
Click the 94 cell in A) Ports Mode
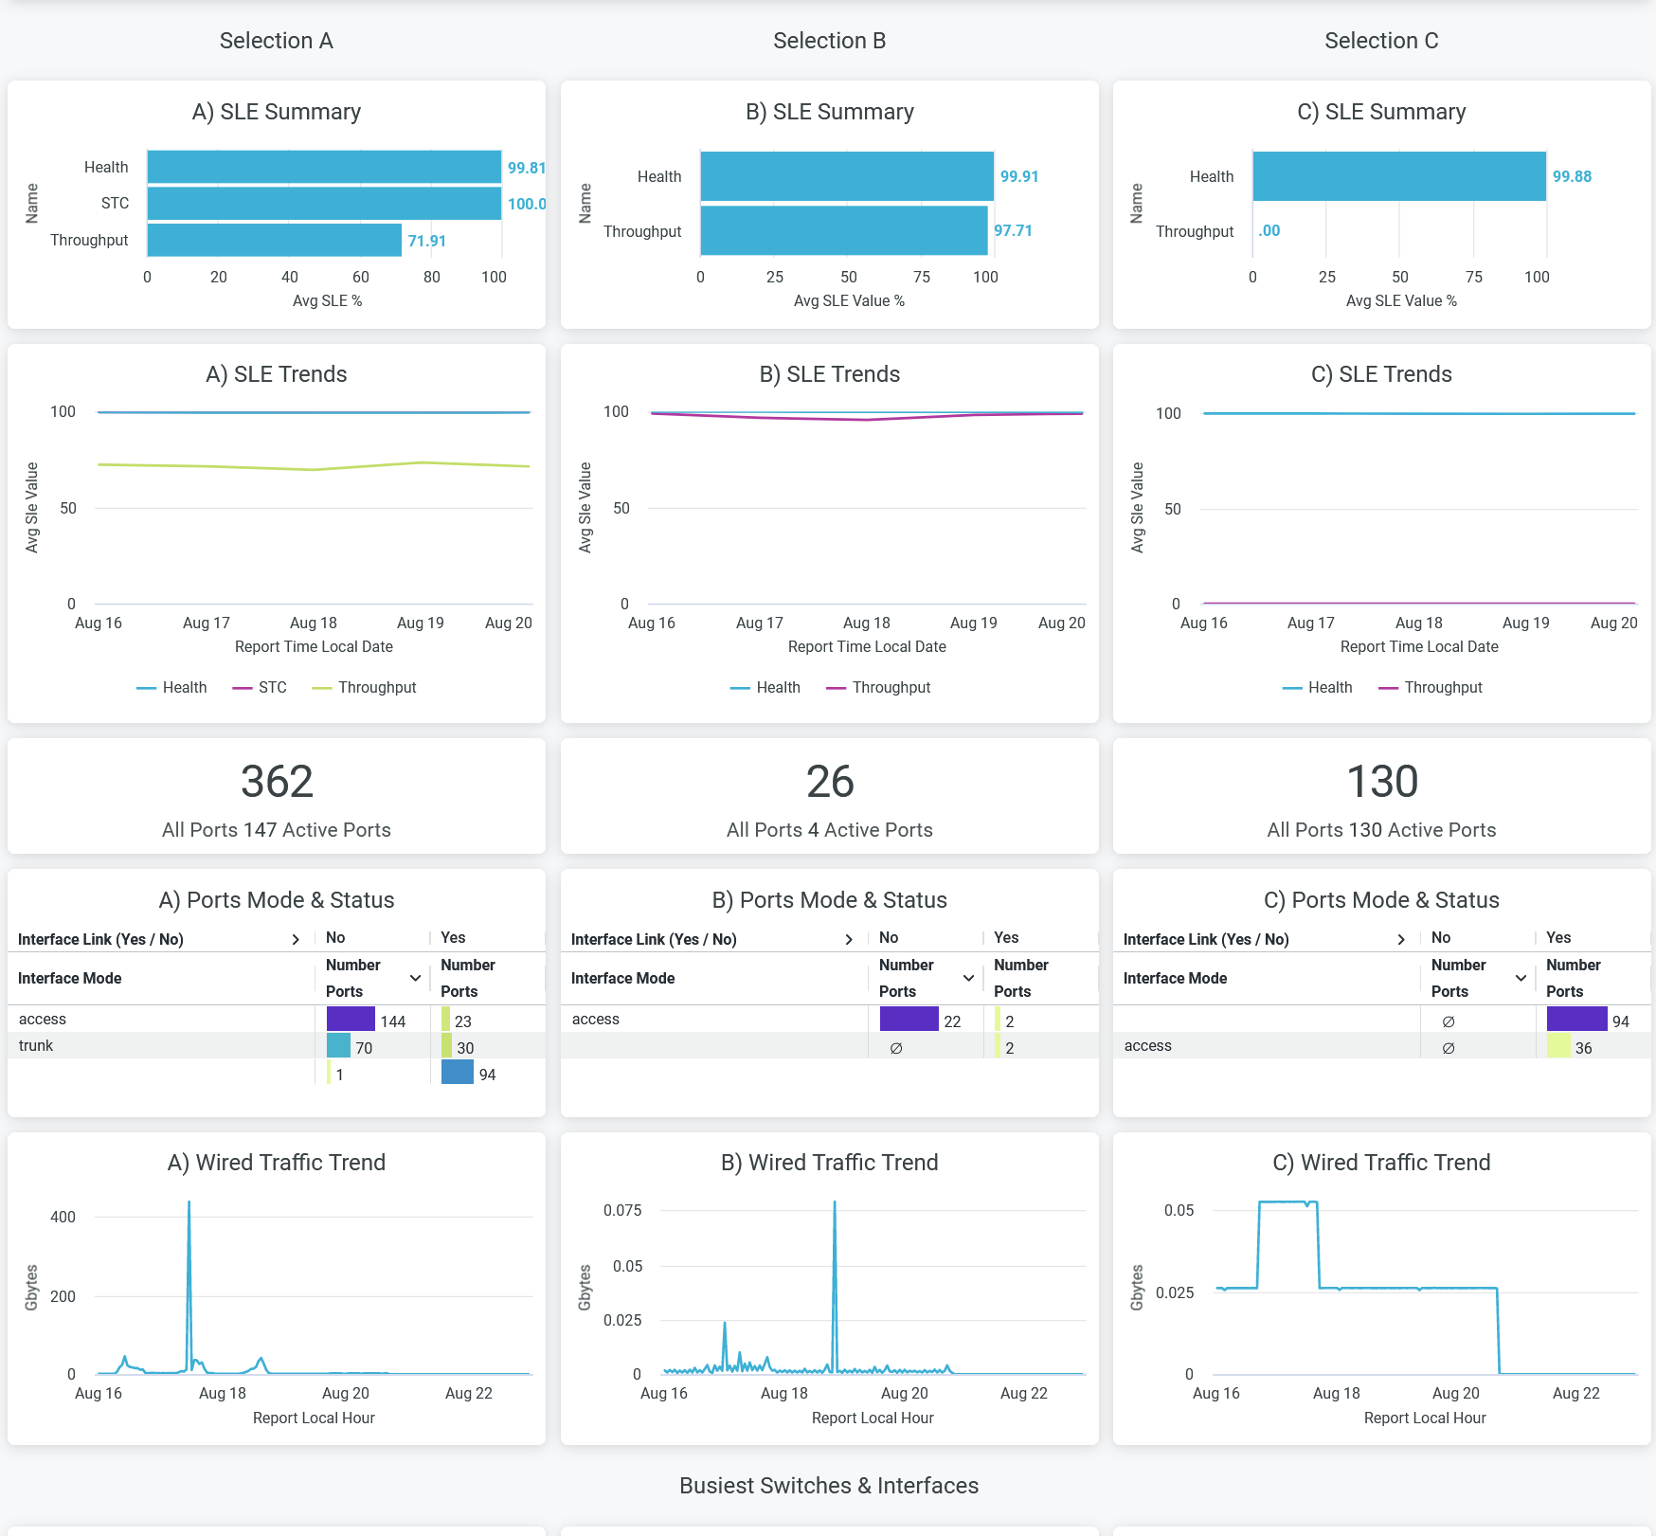tap(487, 1075)
